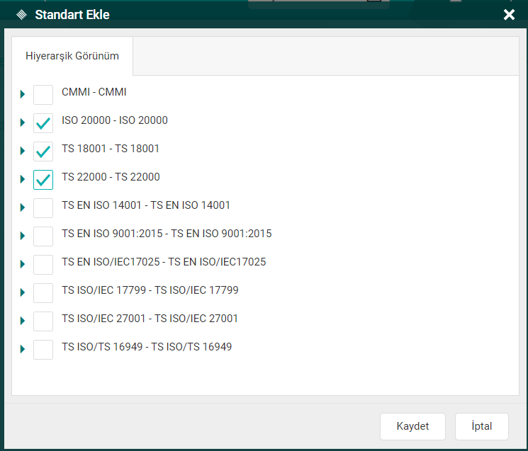Close the Standart Ekle dialog
Image resolution: width=528 pixels, height=451 pixels.
point(509,14)
